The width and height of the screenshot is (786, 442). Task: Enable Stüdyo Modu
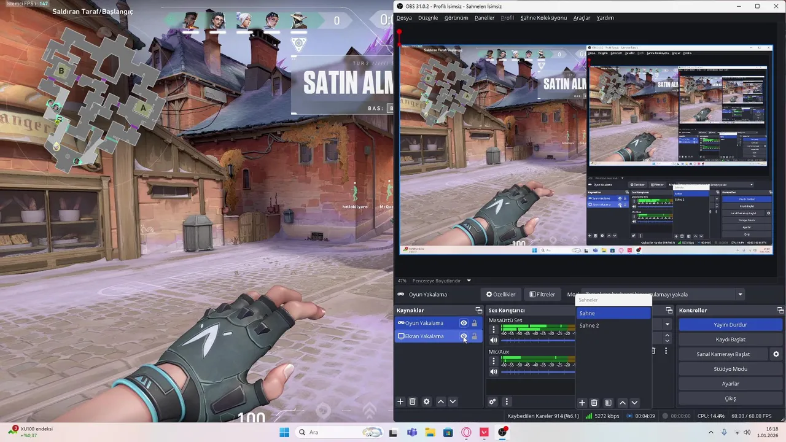pos(730,369)
